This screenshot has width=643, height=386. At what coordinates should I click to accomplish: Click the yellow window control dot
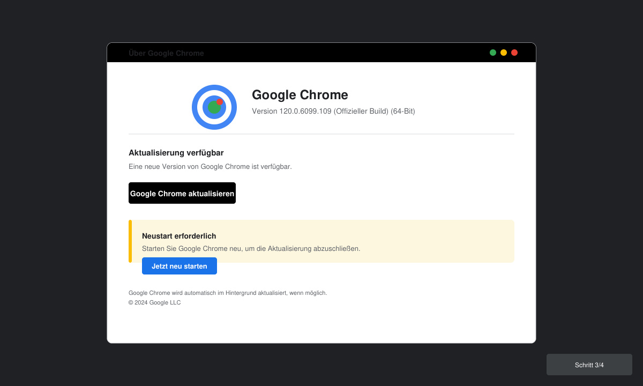504,53
